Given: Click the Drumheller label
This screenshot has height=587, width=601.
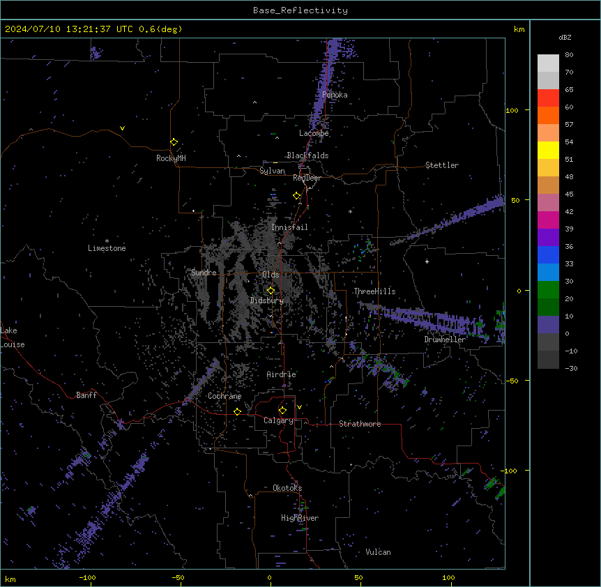Looking at the screenshot, I should [x=445, y=340].
